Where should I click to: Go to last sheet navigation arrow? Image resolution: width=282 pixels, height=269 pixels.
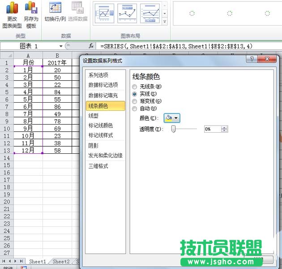tap(21, 261)
